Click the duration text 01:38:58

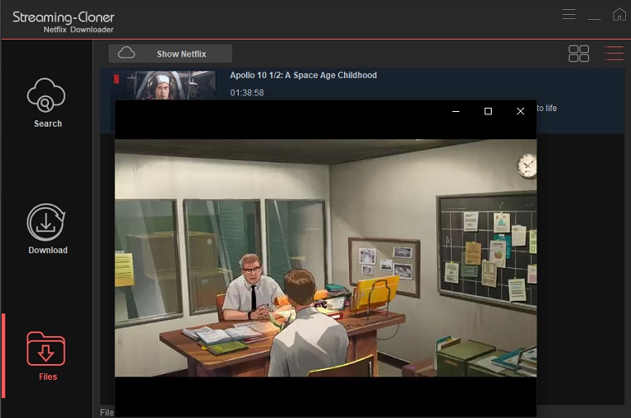pyautogui.click(x=247, y=93)
